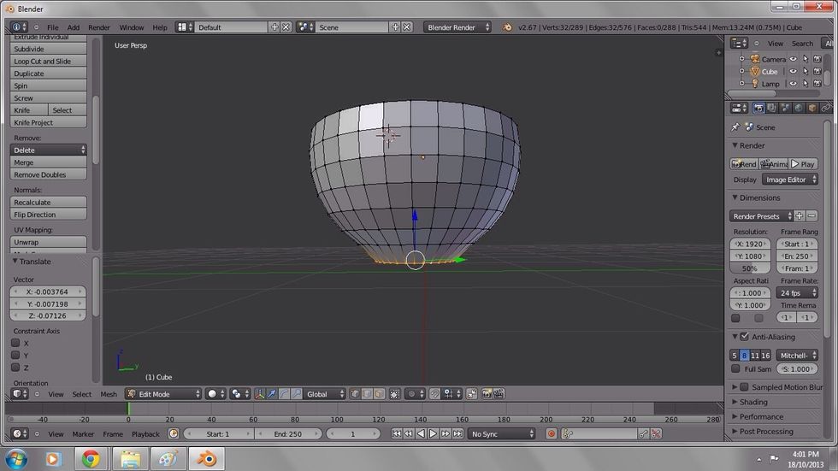Open the File menu

pyautogui.click(x=53, y=27)
